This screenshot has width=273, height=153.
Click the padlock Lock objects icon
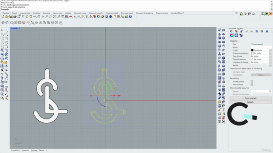(90, 17)
